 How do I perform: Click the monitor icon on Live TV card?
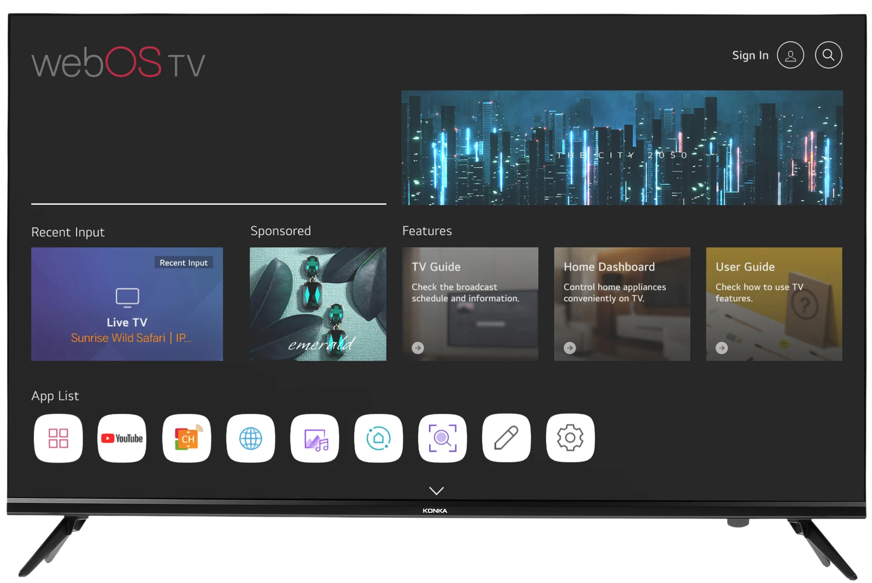click(127, 298)
